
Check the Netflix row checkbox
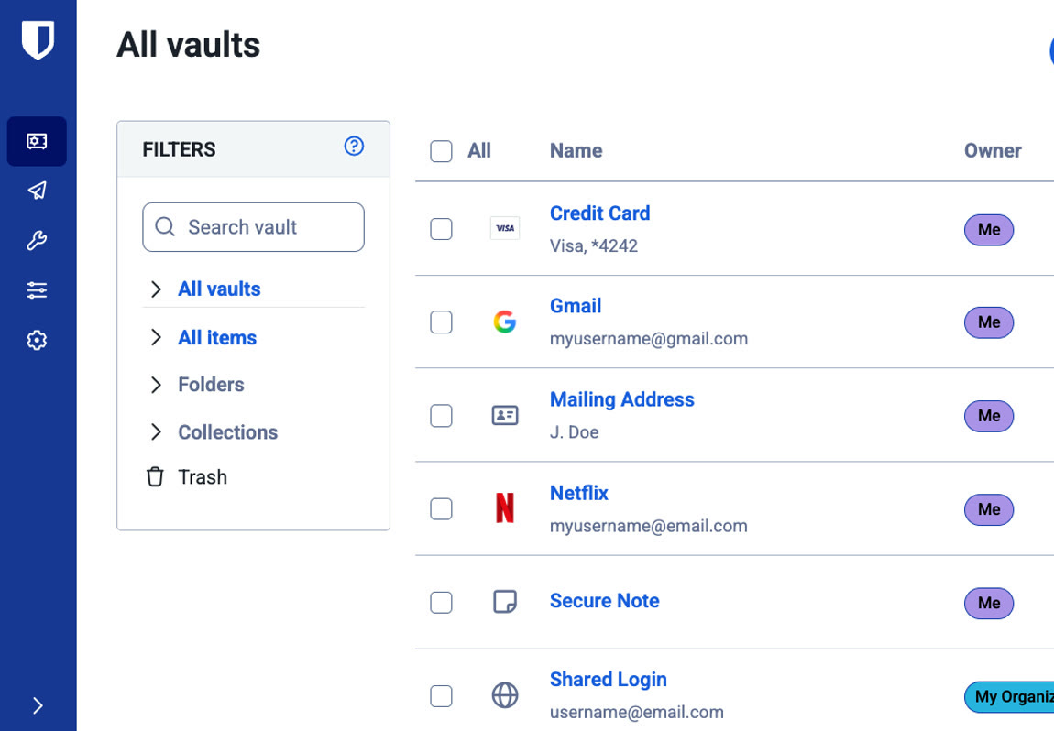click(x=441, y=508)
